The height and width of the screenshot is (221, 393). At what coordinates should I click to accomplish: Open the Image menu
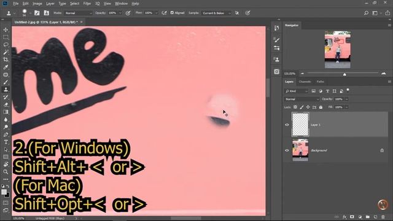[x=37, y=4]
